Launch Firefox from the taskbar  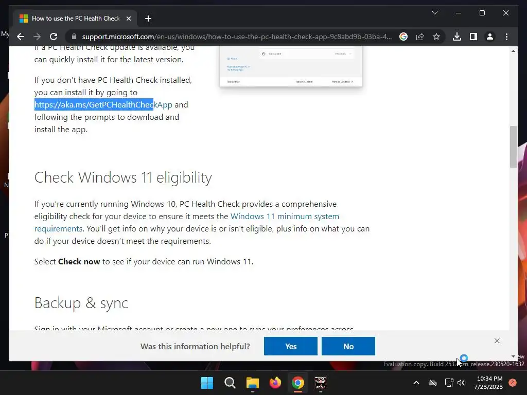[275, 383]
